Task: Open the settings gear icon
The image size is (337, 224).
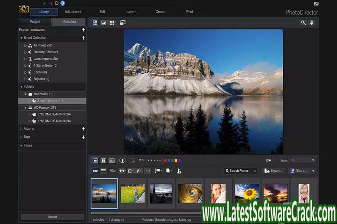Action: (x=57, y=3)
